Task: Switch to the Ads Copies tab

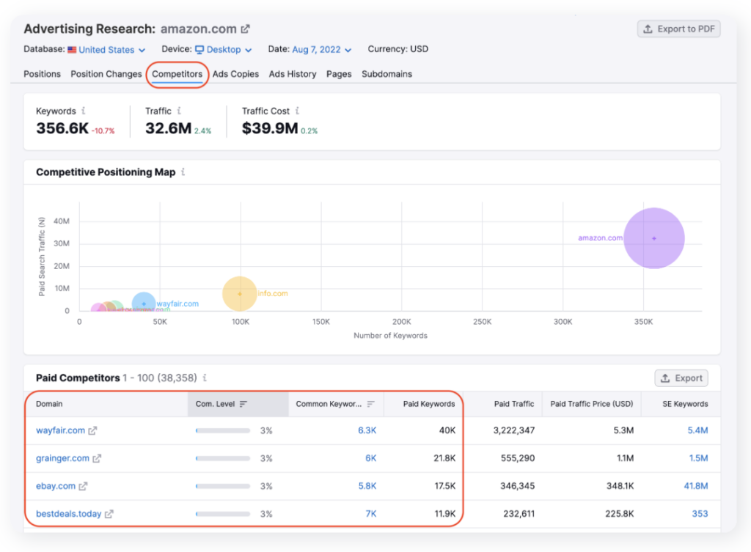Action: pos(235,74)
